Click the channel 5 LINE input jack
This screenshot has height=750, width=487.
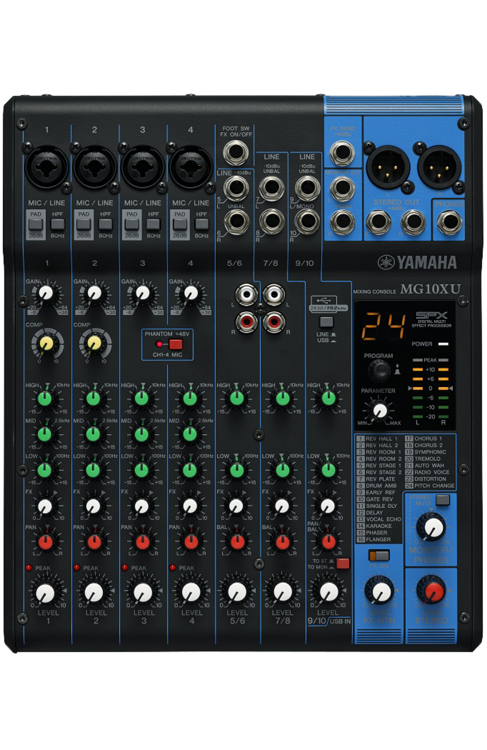pos(236,188)
